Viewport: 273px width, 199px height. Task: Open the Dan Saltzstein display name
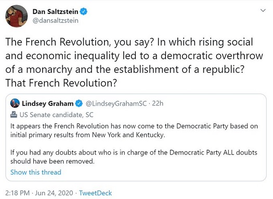(x=55, y=11)
